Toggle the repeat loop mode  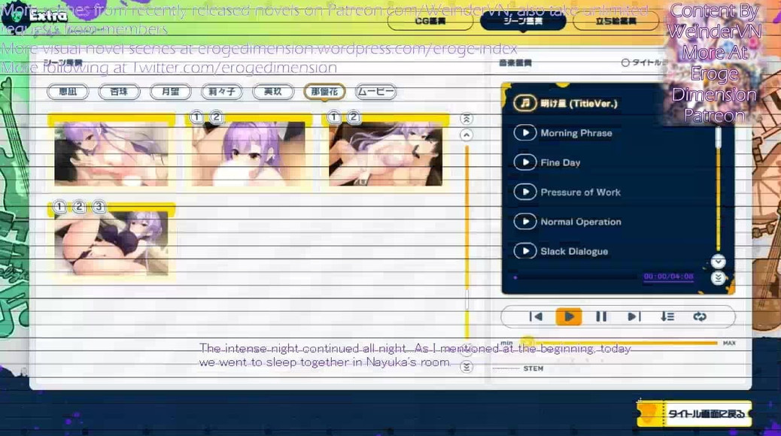700,317
